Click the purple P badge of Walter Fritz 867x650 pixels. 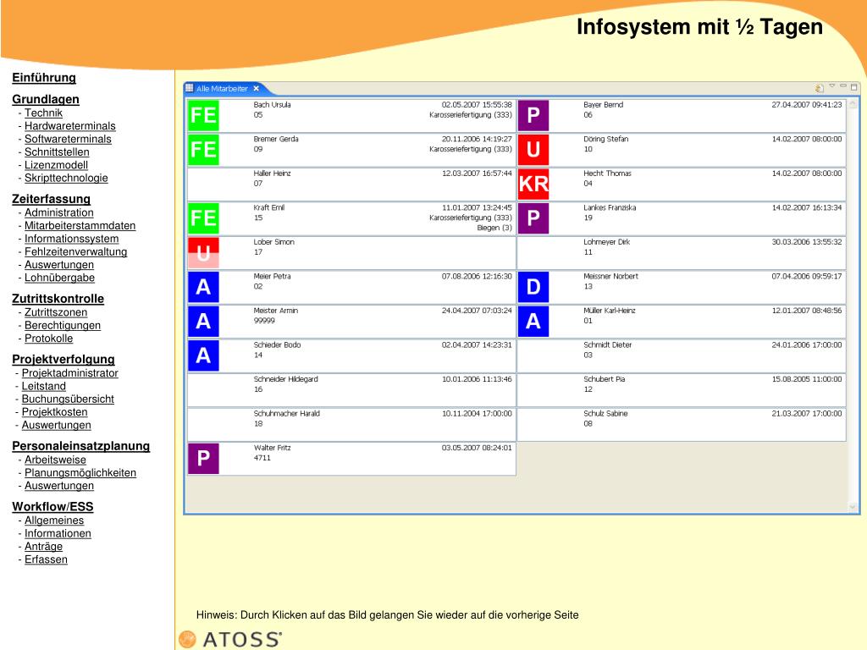pyautogui.click(x=203, y=458)
